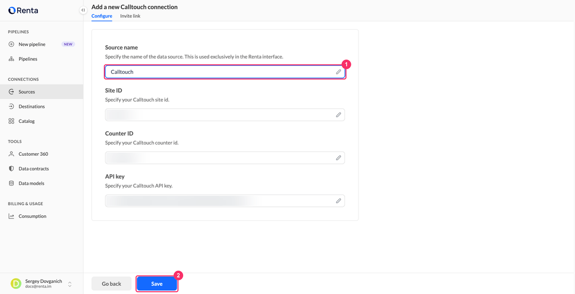Collapse the sidebar with arrow icon
This screenshot has width=575, height=294.
[83, 10]
